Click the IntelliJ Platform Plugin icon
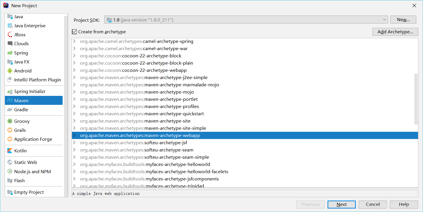423x212 pixels. click(10, 80)
